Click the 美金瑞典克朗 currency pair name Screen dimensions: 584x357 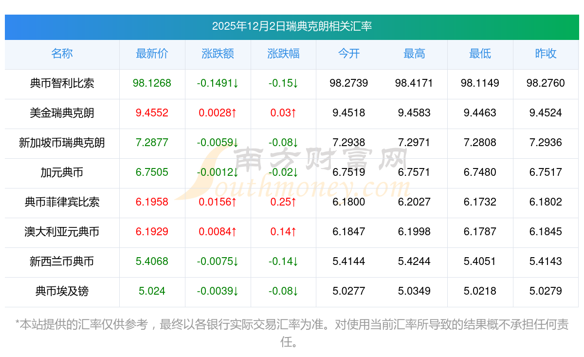click(x=62, y=113)
